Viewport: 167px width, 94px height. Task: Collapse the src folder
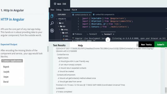58,23
